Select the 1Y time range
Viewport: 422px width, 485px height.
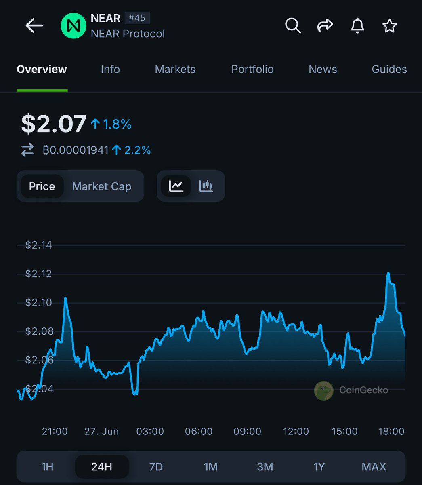coord(319,467)
